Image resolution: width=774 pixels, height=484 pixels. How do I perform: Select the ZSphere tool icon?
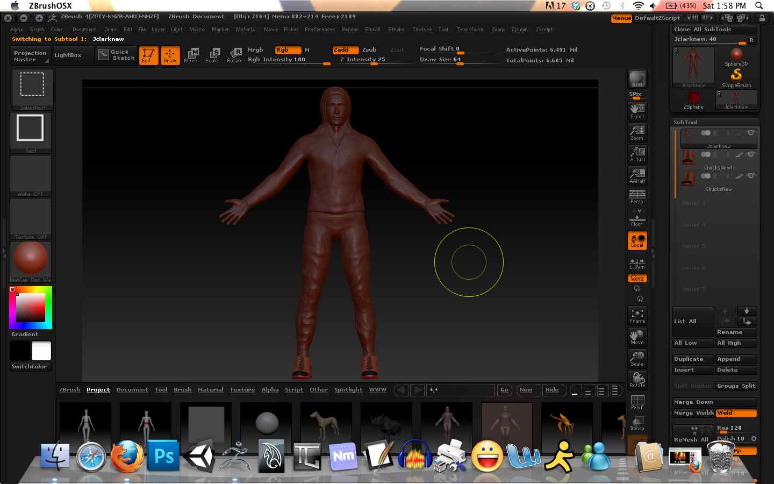pos(693,99)
